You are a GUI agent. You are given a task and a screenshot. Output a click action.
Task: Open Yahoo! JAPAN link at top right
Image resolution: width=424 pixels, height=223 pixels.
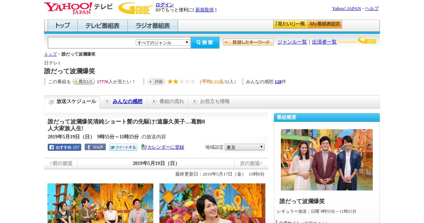tap(346, 8)
